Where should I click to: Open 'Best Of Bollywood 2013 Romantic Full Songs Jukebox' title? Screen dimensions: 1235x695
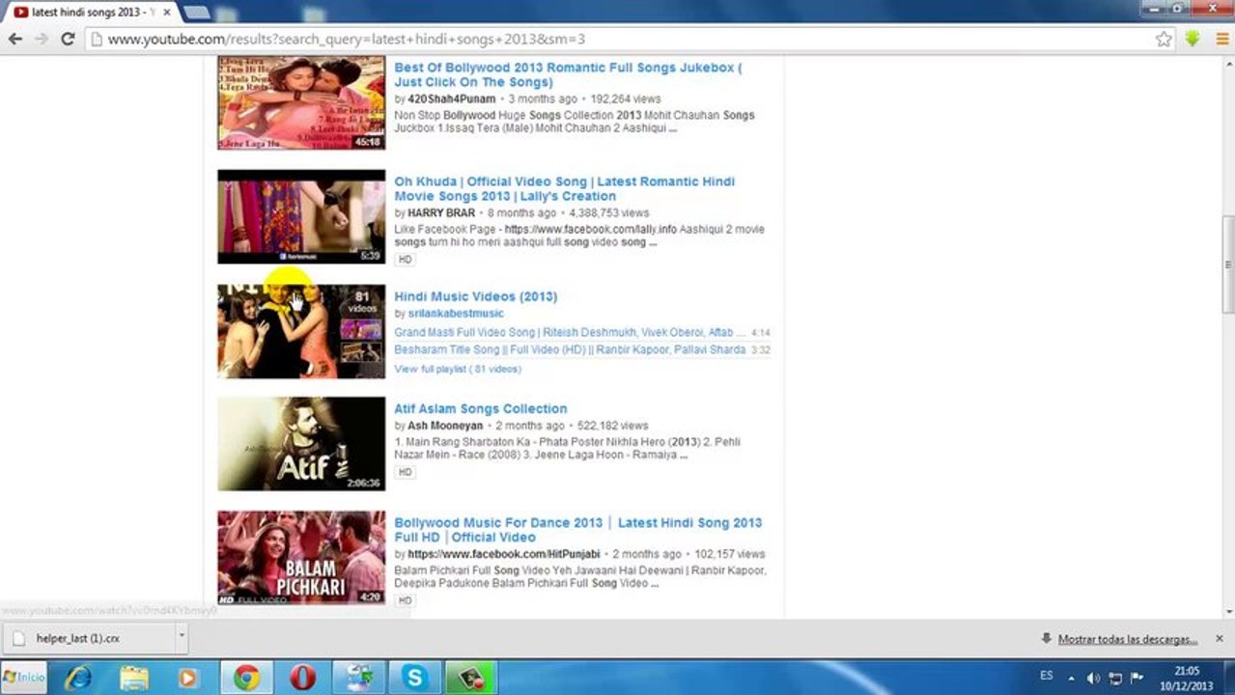pos(568,74)
